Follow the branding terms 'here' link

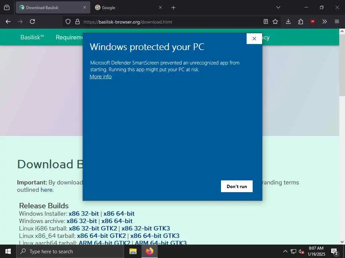(x=46, y=190)
